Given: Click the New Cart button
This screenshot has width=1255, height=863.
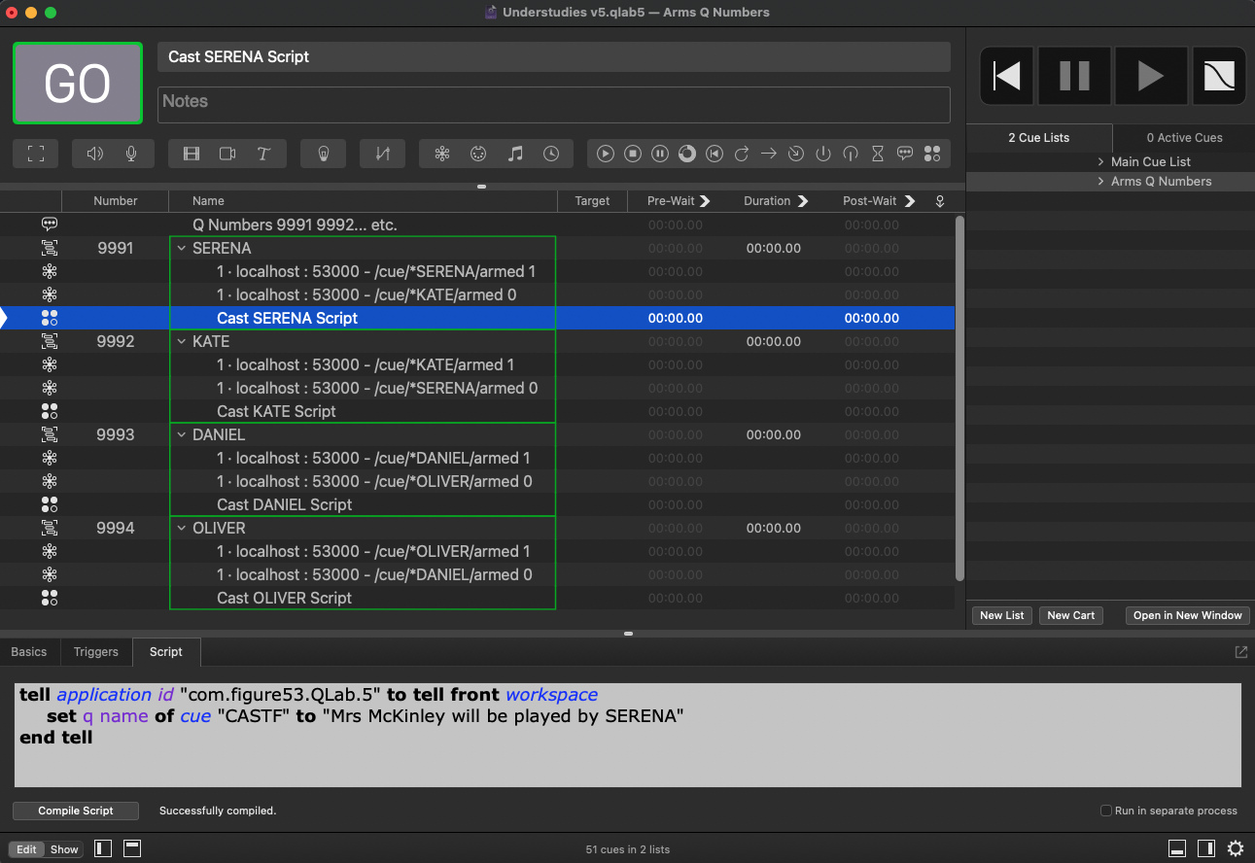Looking at the screenshot, I should point(1070,615).
